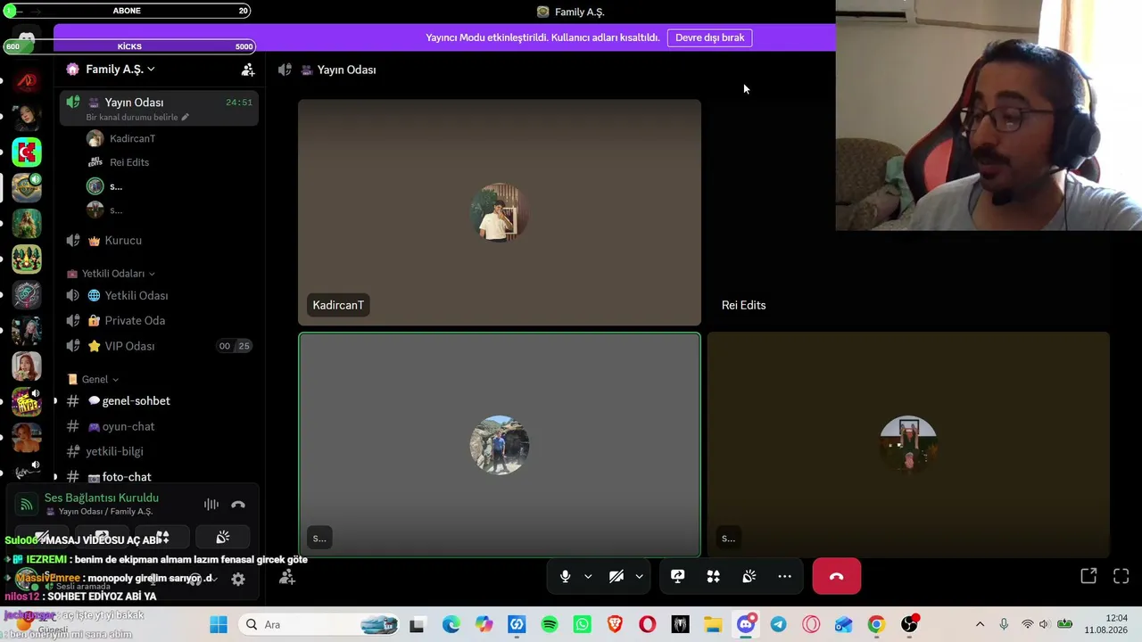Open the Family A.Ş. server dropdown
The width and height of the screenshot is (1142, 642).
(120, 69)
